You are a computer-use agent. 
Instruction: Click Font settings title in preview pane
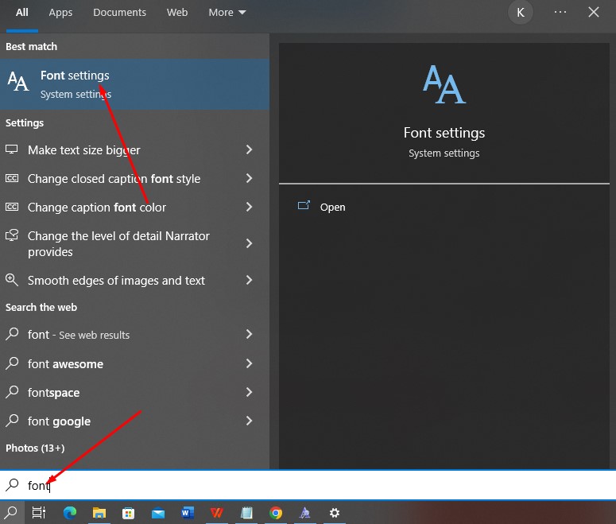coord(444,133)
